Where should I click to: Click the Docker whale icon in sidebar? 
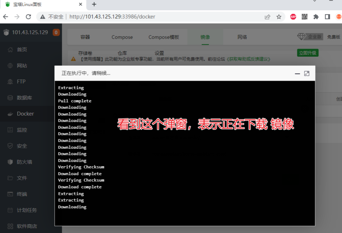point(10,114)
